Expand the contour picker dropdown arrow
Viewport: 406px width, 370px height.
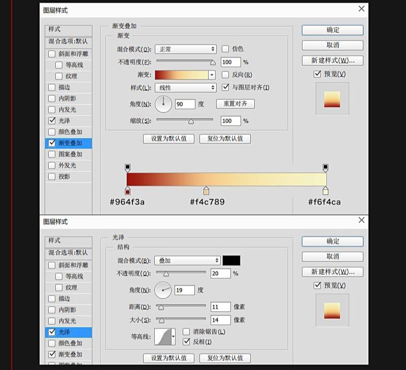174,337
